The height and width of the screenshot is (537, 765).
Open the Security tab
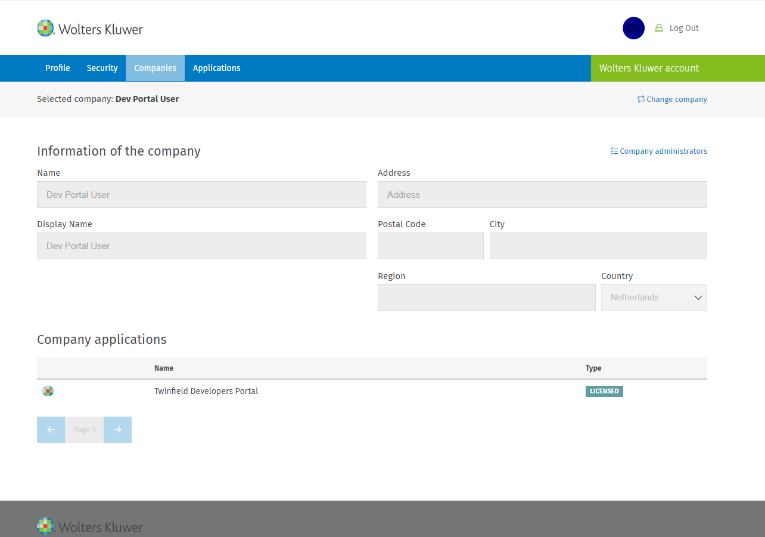102,68
